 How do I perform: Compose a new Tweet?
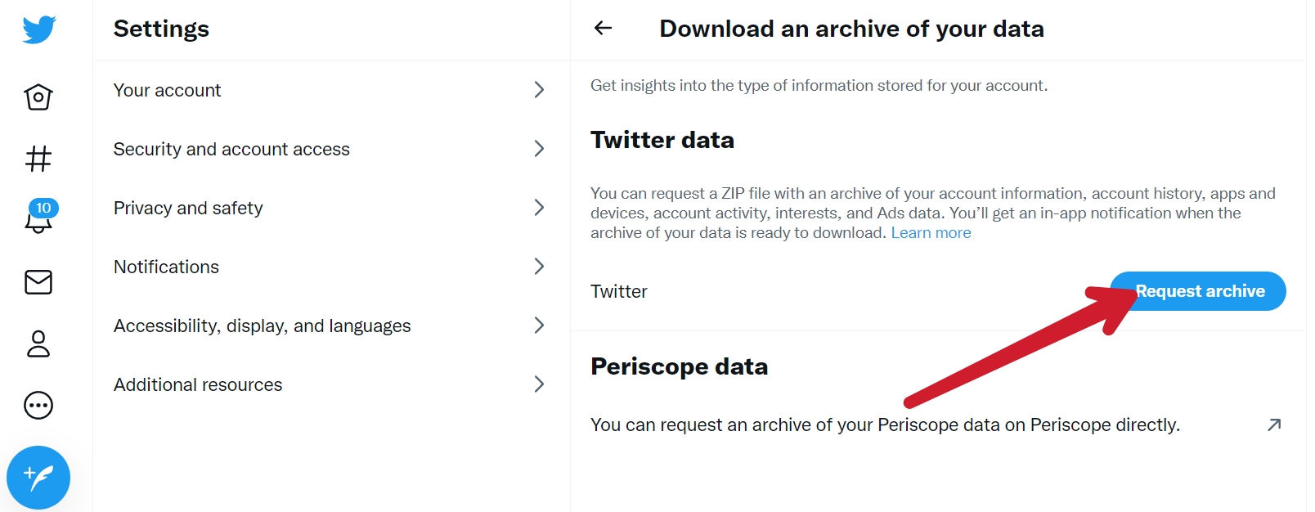[38, 477]
